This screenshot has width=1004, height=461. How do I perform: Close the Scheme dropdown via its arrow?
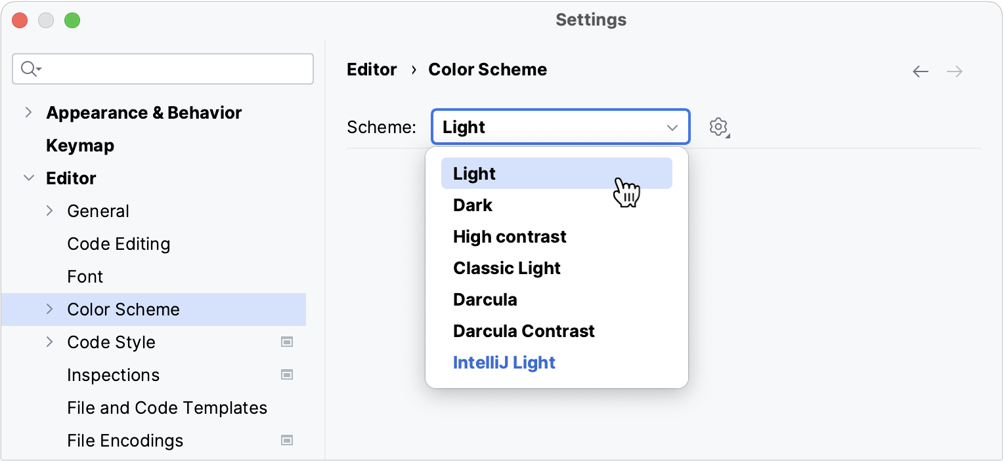click(672, 127)
